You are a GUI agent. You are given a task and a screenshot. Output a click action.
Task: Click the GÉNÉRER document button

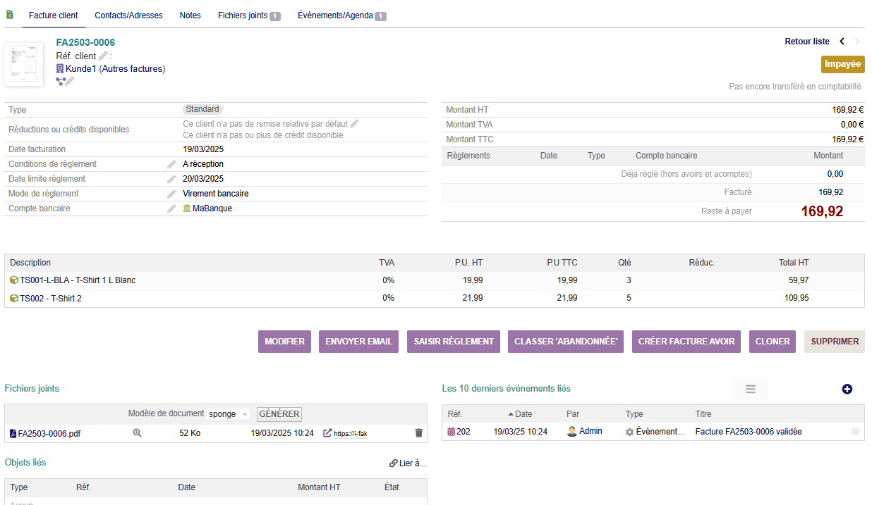coord(279,414)
